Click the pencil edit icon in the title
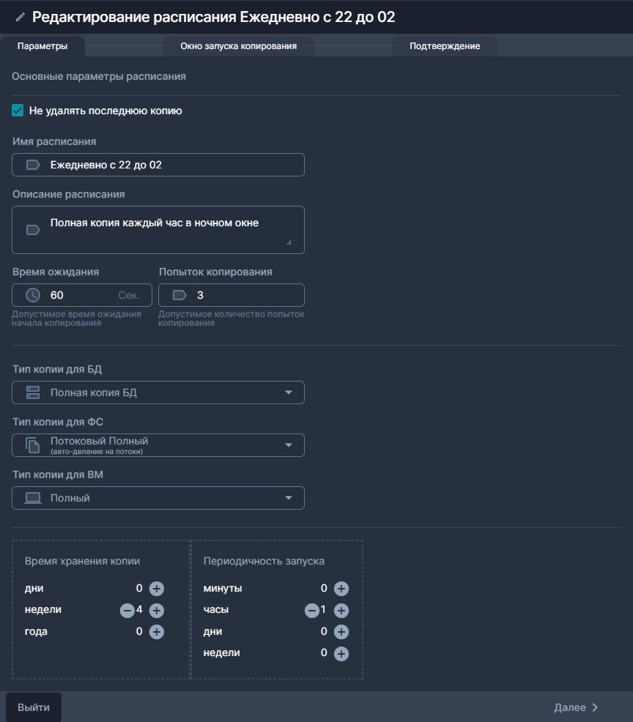 click(x=20, y=18)
